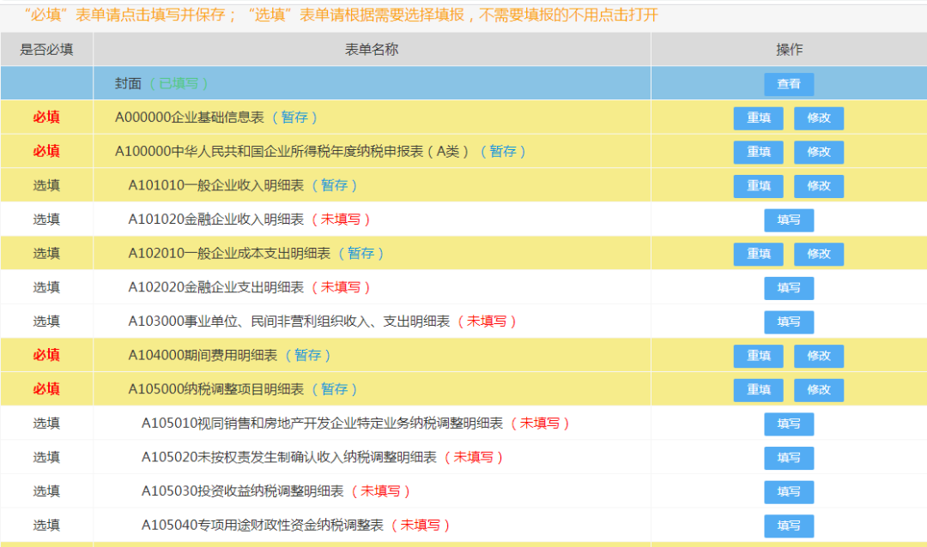Select A105040专项用途财政性资金纳税调整表 name

pos(263,525)
